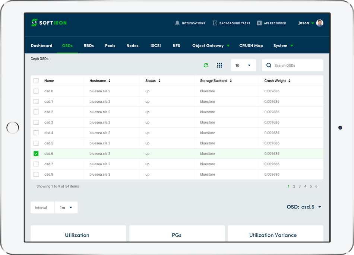Click Jason's profile avatar
This screenshot has height=255, width=354.
[319, 23]
